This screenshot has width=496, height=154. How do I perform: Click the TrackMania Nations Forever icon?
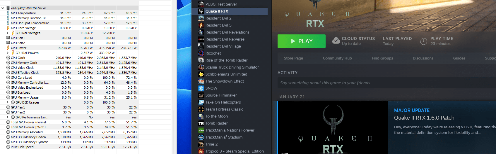(x=201, y=130)
